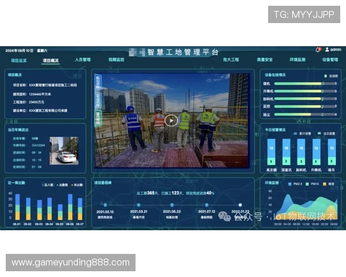Open the 环境监测 tab
This screenshot has width=346, height=277.
(298, 60)
